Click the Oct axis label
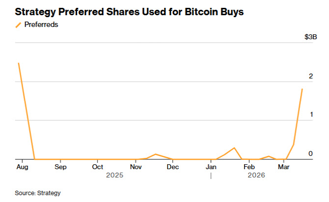This screenshot has height=202, width=329. click(x=98, y=167)
